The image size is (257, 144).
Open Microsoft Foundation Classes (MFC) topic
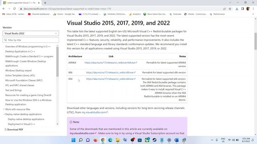coord(24,80)
